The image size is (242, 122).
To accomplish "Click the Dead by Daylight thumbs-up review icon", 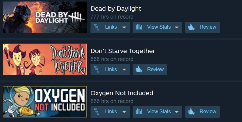I will [x=191, y=27].
